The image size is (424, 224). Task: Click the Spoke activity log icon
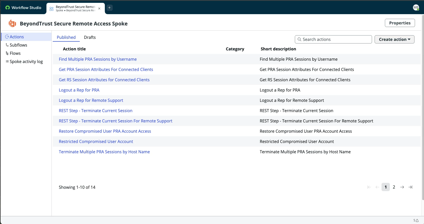7,61
